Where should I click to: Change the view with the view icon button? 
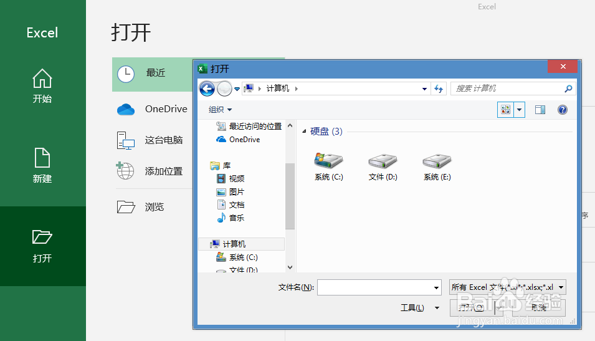(x=505, y=110)
